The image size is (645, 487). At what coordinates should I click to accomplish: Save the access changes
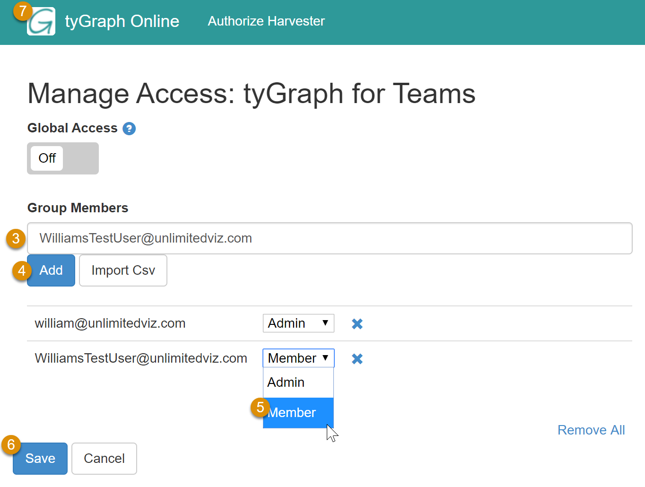[40, 459]
